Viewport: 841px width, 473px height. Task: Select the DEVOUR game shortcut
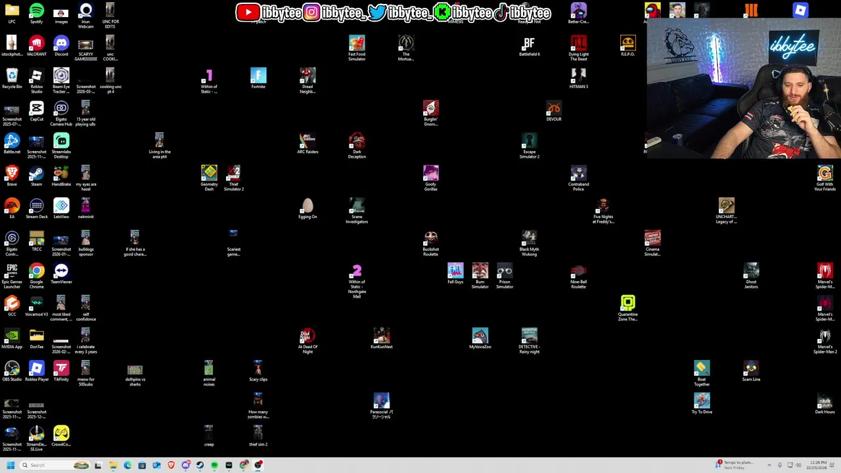pyautogui.click(x=554, y=112)
